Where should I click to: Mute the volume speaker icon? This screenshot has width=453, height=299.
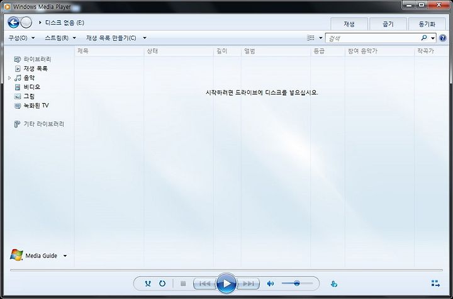pos(271,284)
